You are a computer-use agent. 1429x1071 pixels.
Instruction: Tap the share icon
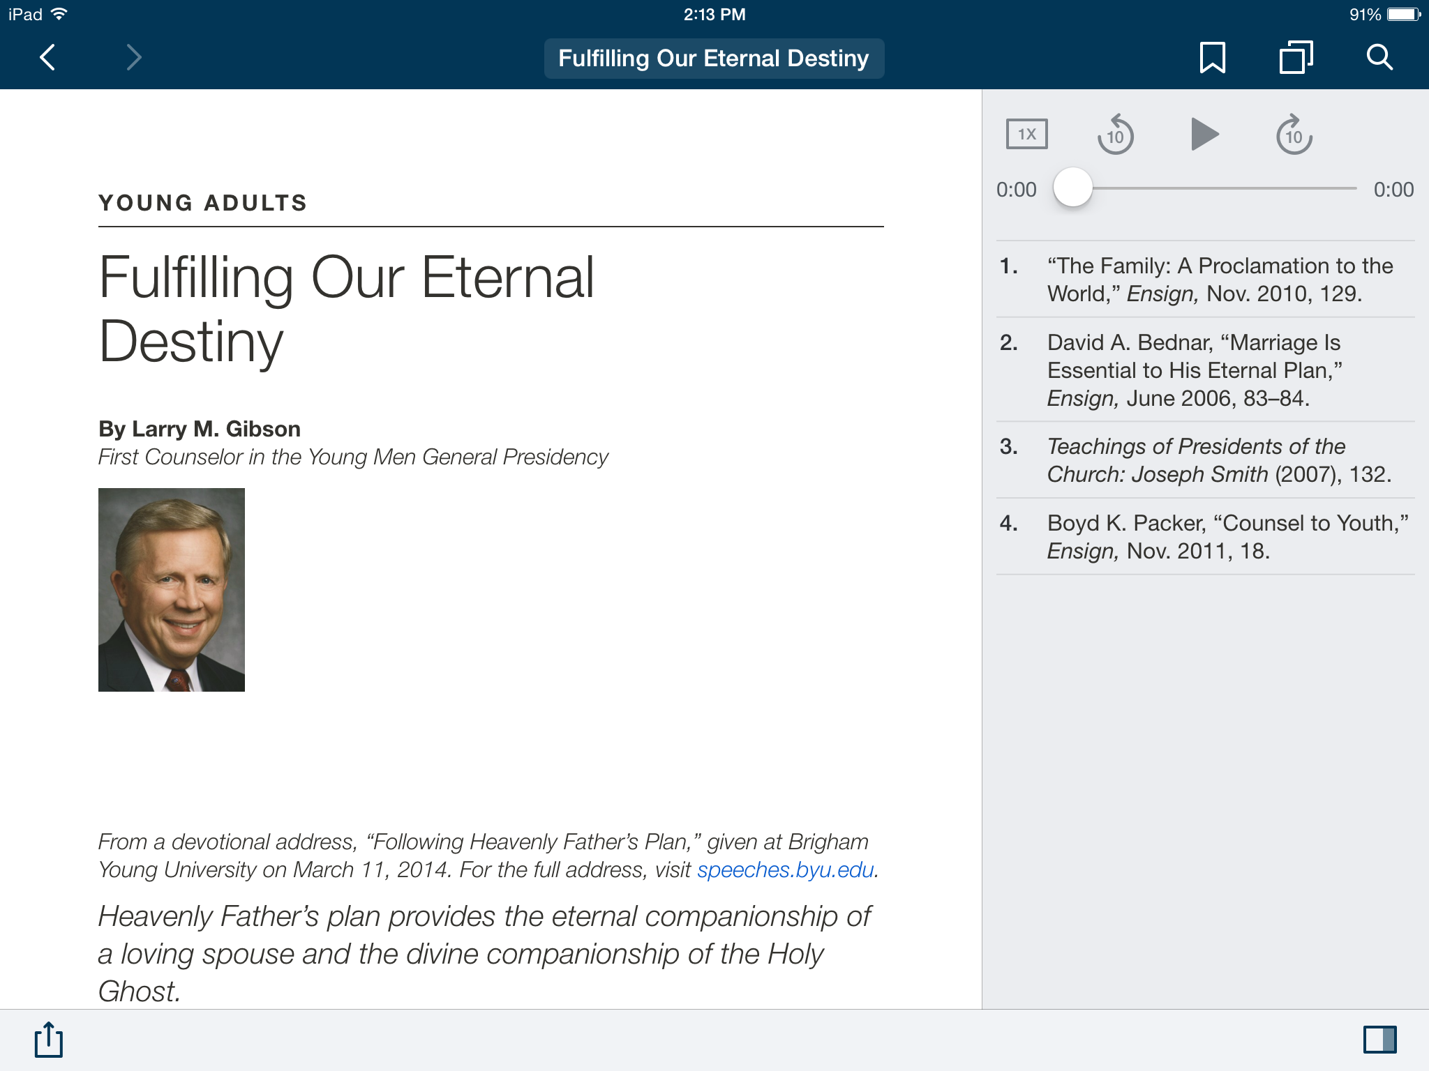click(x=49, y=1040)
